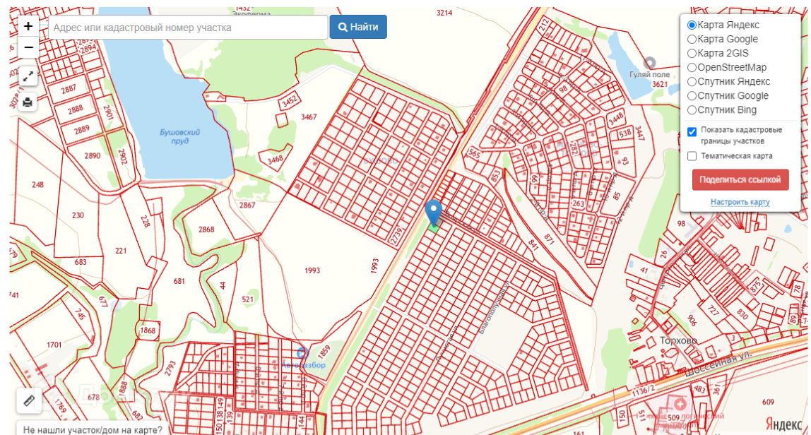Click the parcel labeled 1868
The width and height of the screenshot is (811, 435).
coord(148,330)
